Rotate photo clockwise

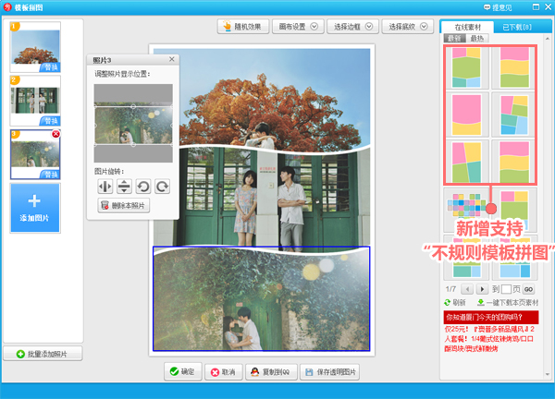coord(162,187)
